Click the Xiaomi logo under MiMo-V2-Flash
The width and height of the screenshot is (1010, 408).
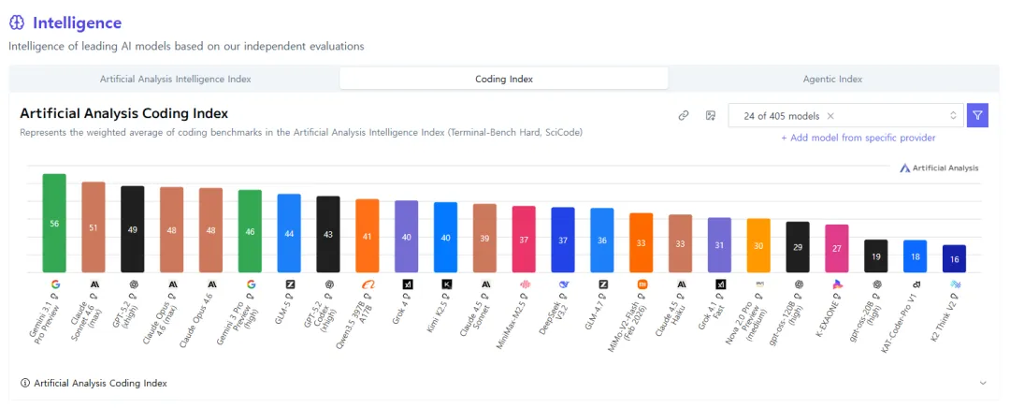[642, 284]
